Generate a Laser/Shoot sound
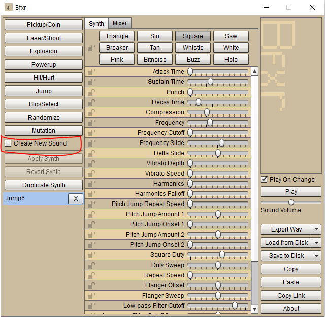Screen dimensions: 325x317 coord(44,38)
